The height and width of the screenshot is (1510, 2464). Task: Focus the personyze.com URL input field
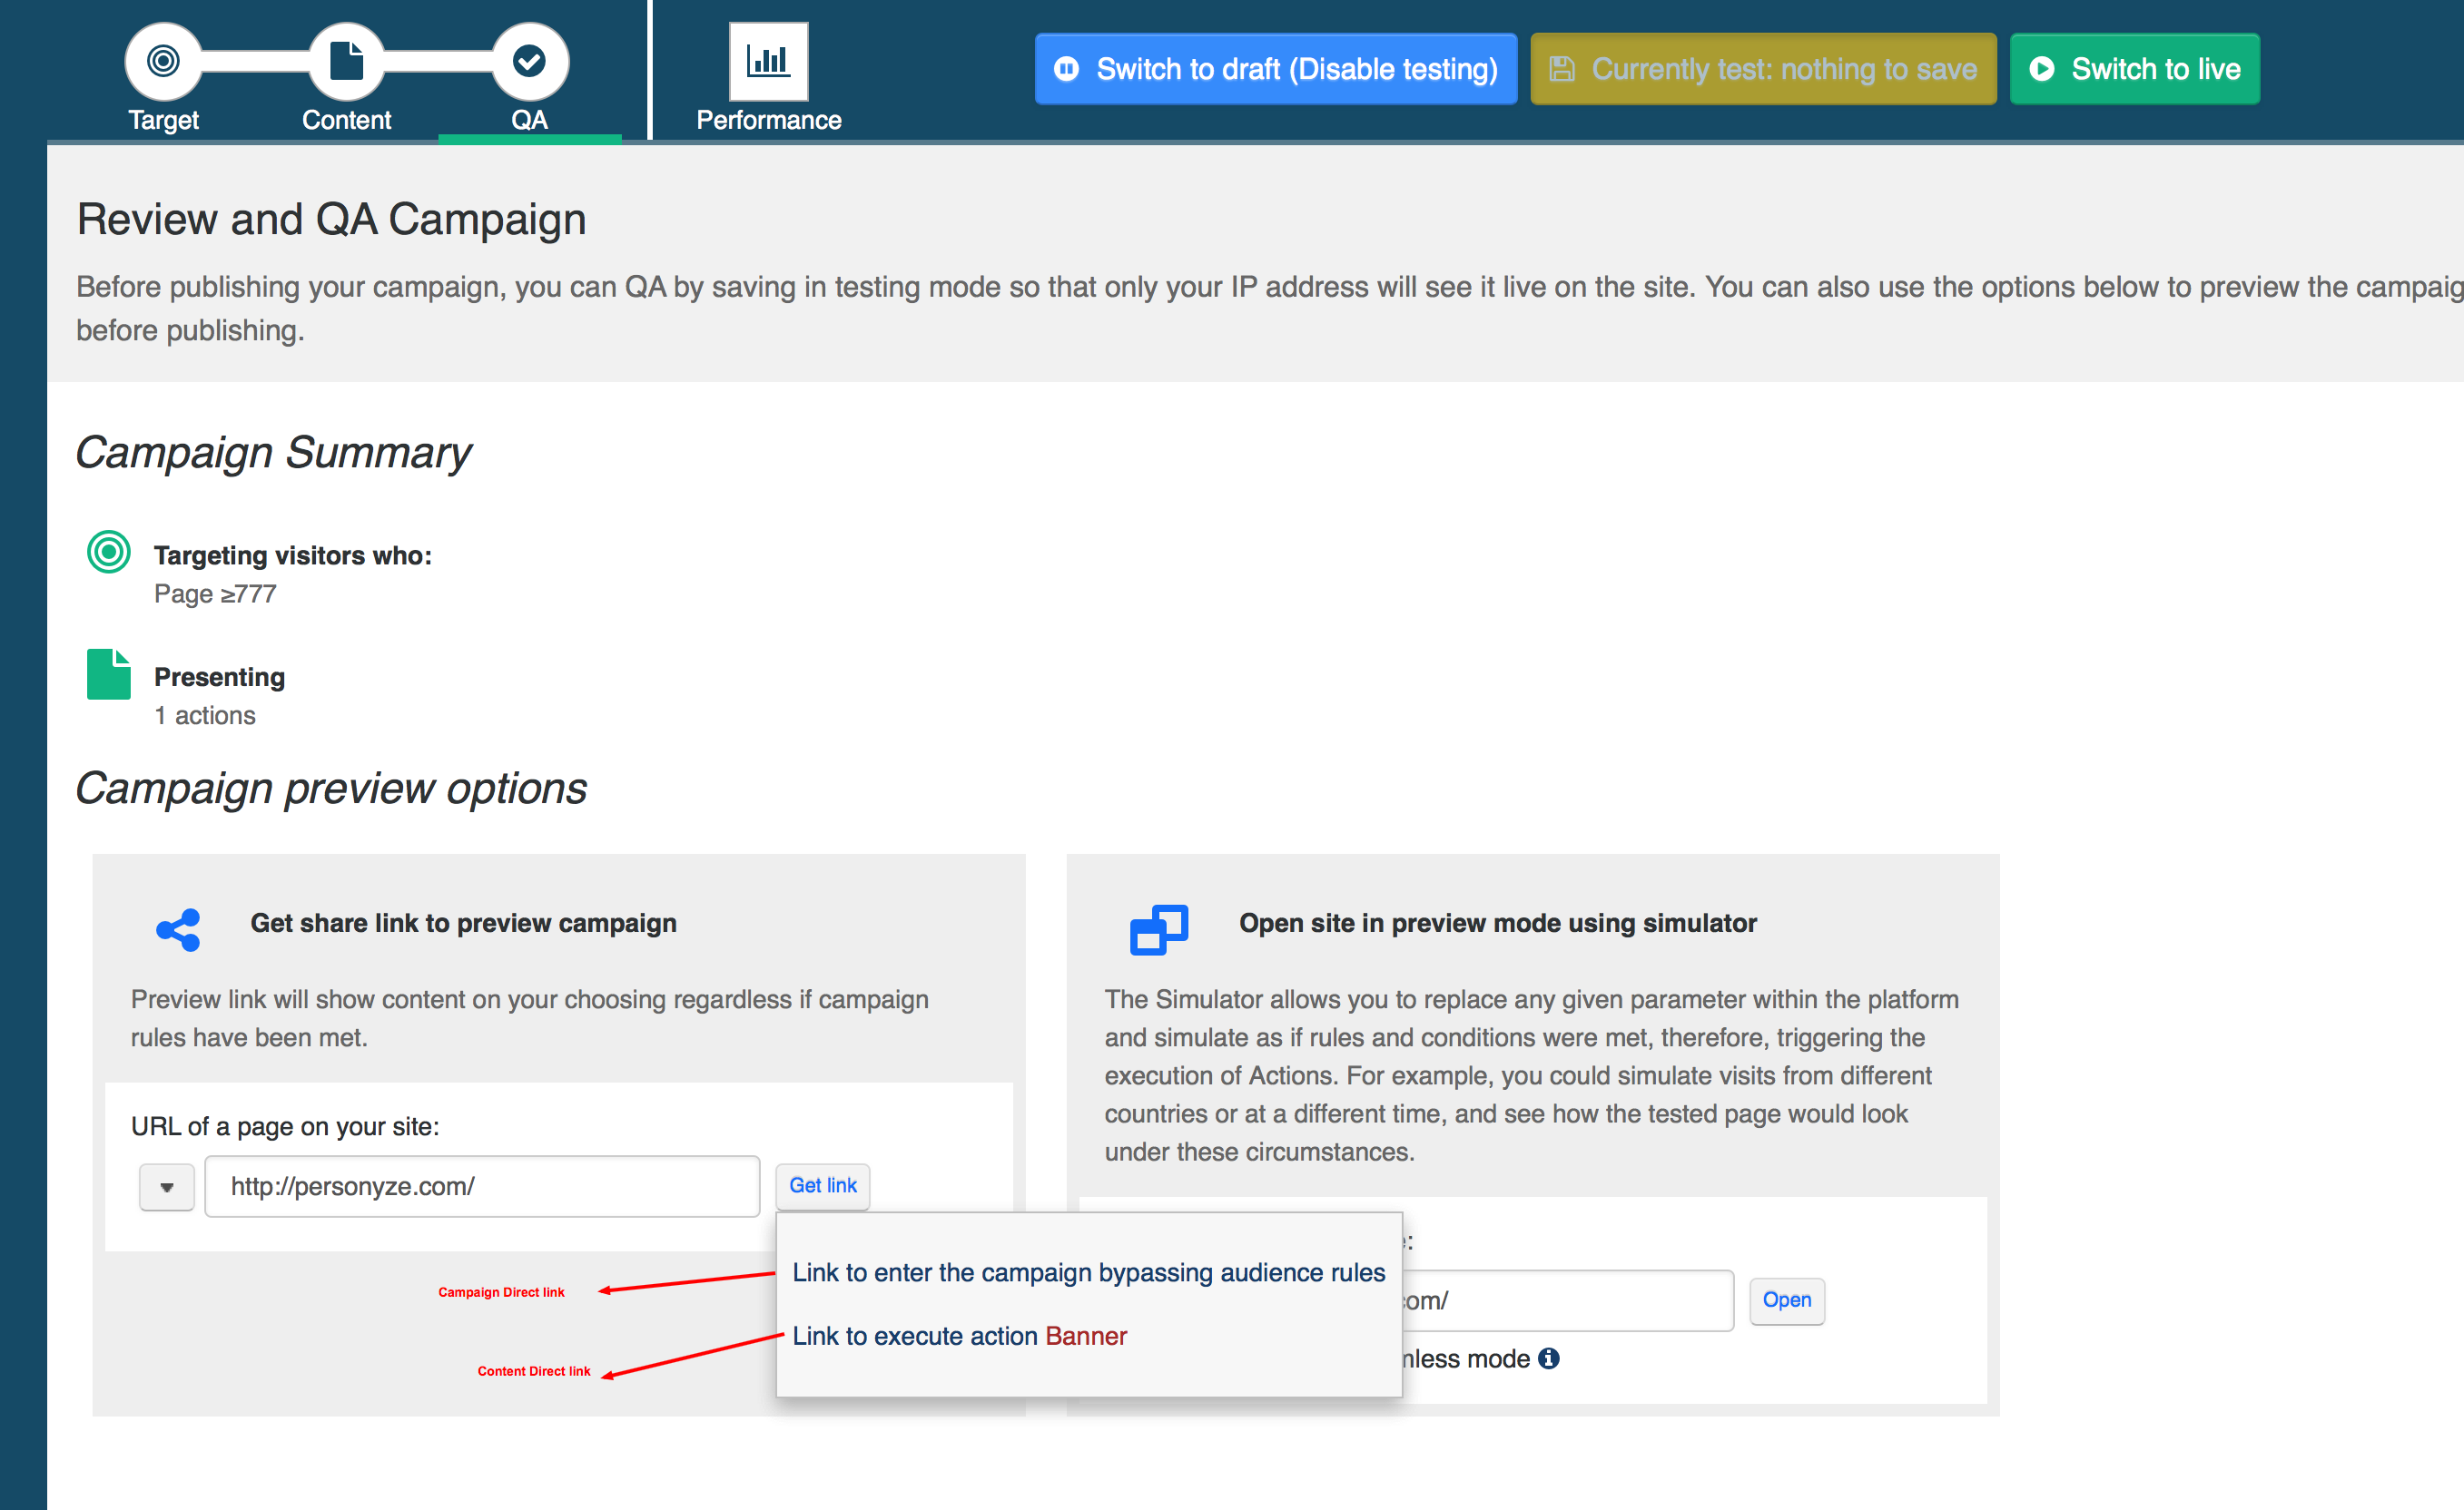[x=482, y=1186]
